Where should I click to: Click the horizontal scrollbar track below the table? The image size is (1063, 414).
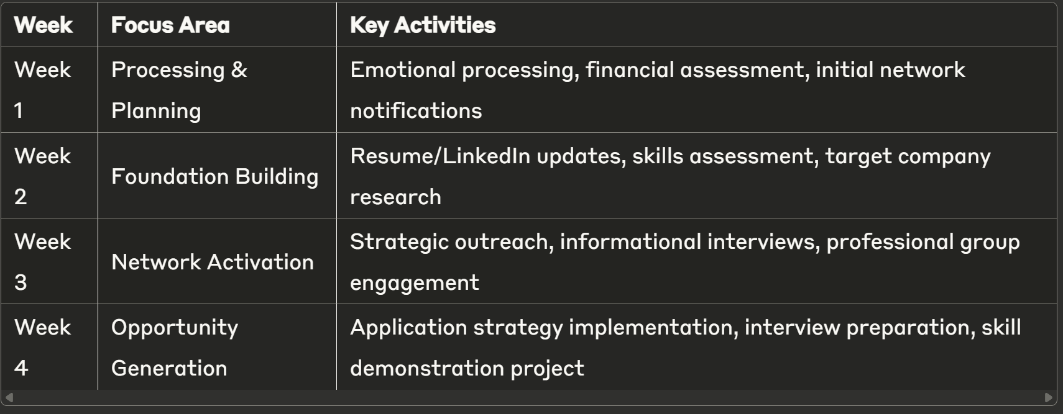coord(528,397)
